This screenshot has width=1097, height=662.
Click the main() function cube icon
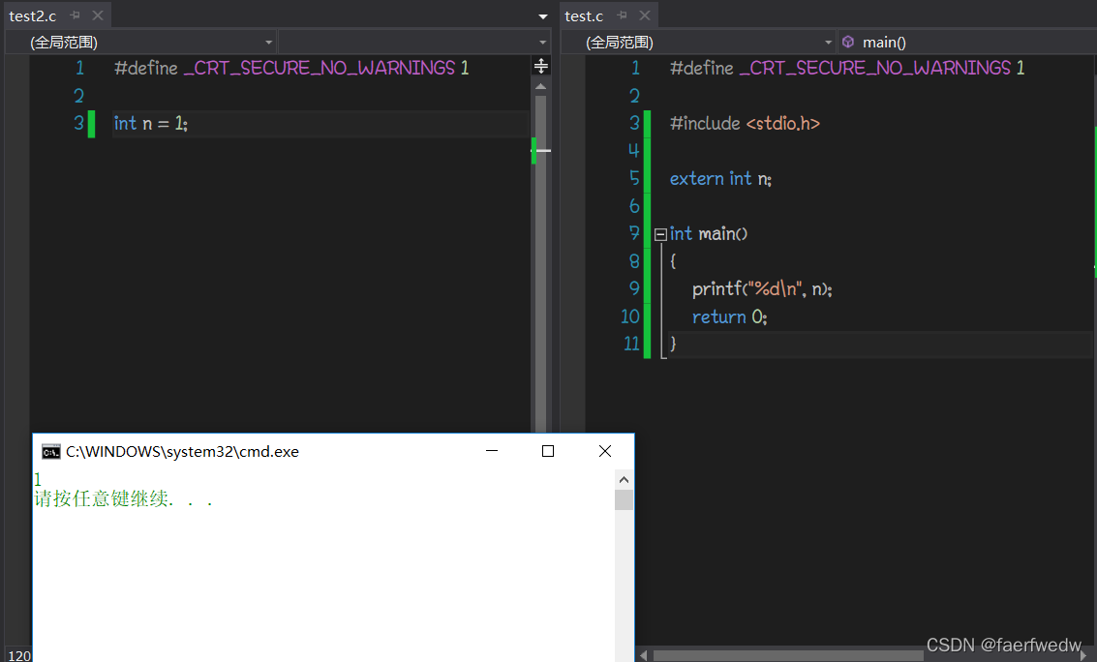click(x=848, y=42)
